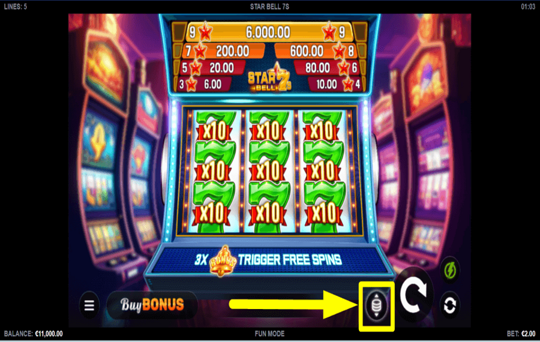The height and width of the screenshot is (342, 540).
Task: Click the Buy Bonus button
Action: tap(152, 305)
